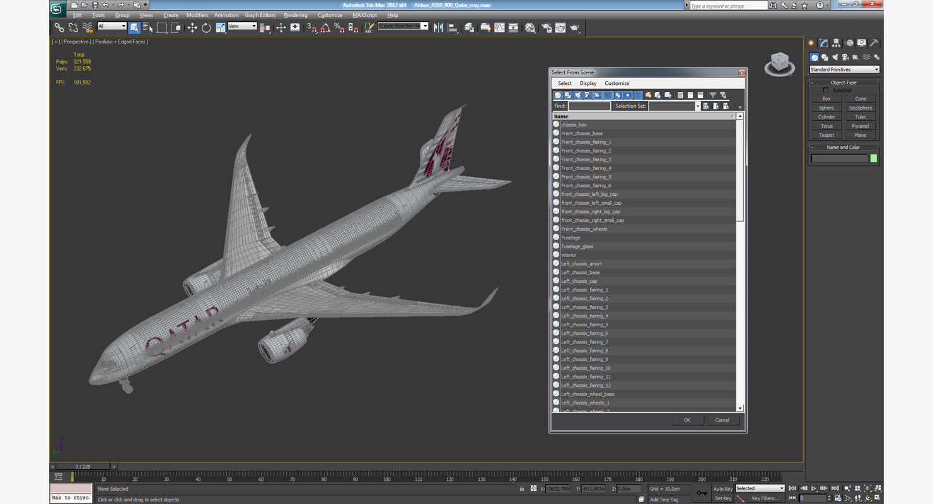933x504 pixels.
Task: Activate the Bind to Space Warp tool
Action: coord(88,28)
